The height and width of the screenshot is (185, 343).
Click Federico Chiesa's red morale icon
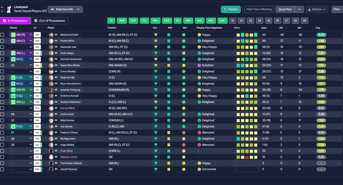184,133
